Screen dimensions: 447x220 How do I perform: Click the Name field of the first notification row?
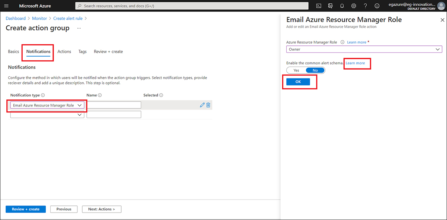[114, 105]
